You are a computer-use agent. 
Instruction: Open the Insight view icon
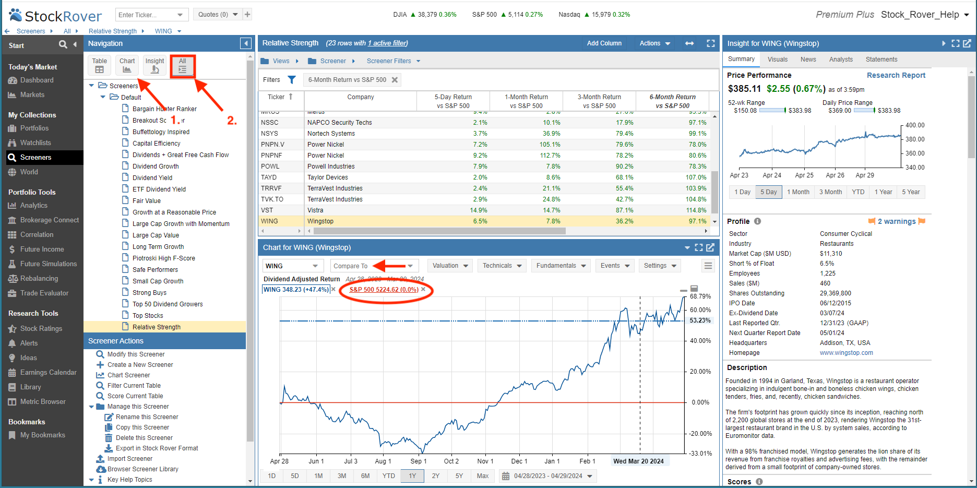click(x=154, y=66)
